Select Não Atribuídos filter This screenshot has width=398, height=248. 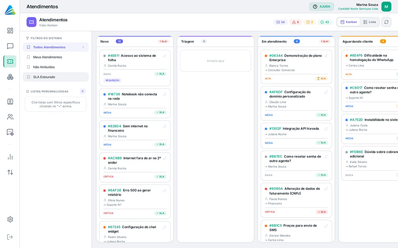(x=56, y=67)
